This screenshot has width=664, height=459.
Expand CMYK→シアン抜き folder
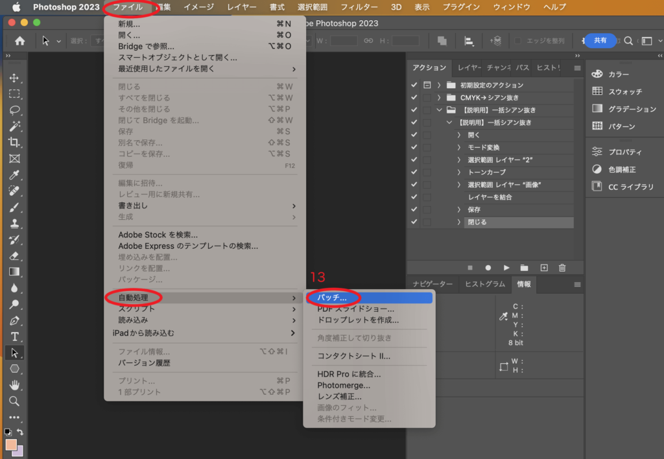(439, 97)
